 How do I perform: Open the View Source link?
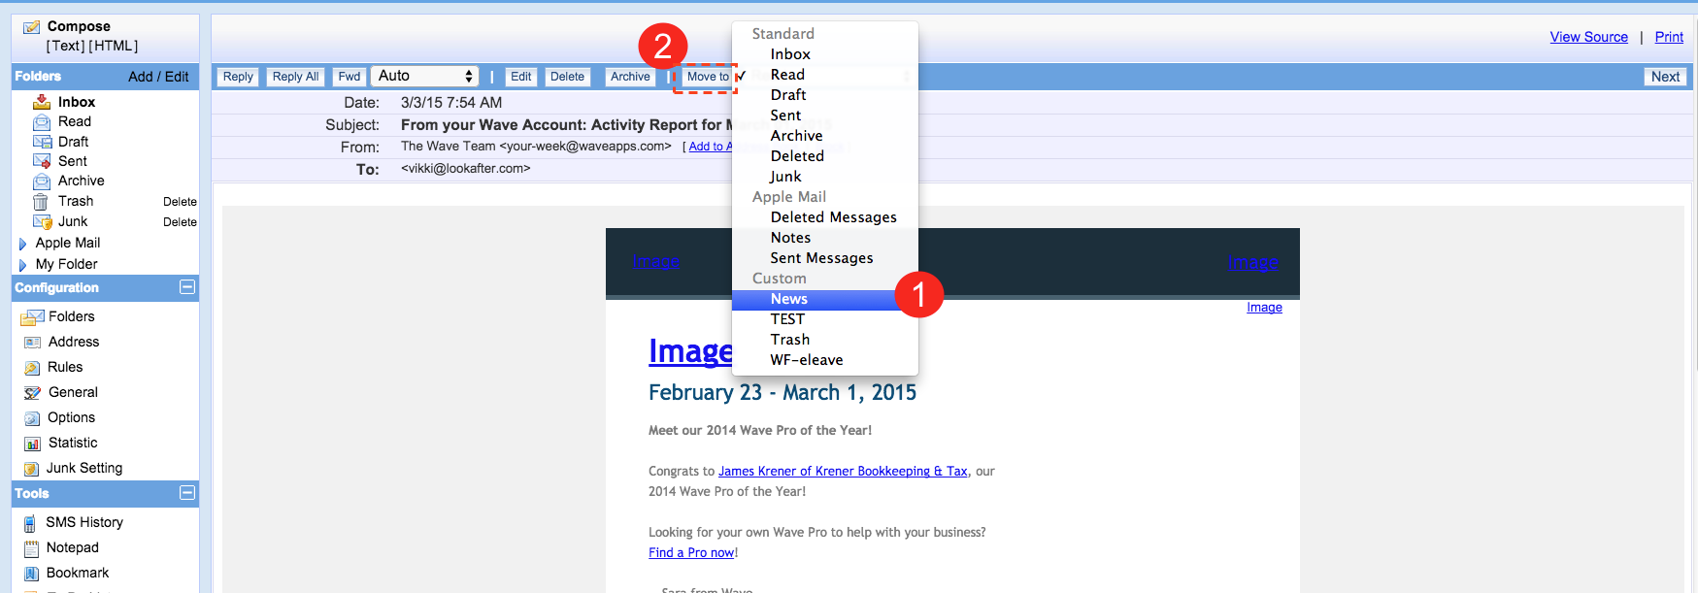pos(1588,37)
